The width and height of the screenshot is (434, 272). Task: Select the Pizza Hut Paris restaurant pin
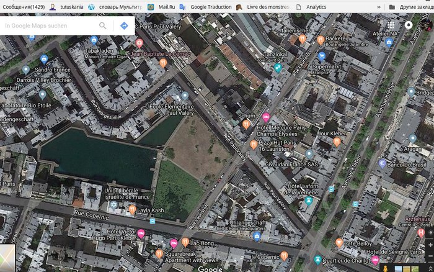coord(254,144)
